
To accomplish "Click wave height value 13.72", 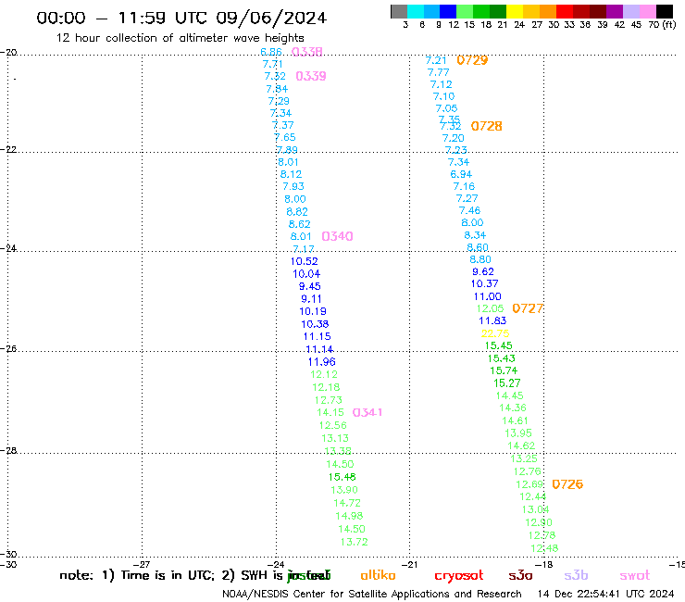I will coord(354,542).
